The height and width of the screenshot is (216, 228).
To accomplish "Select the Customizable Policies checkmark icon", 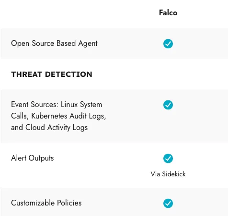I will click(x=168, y=203).
